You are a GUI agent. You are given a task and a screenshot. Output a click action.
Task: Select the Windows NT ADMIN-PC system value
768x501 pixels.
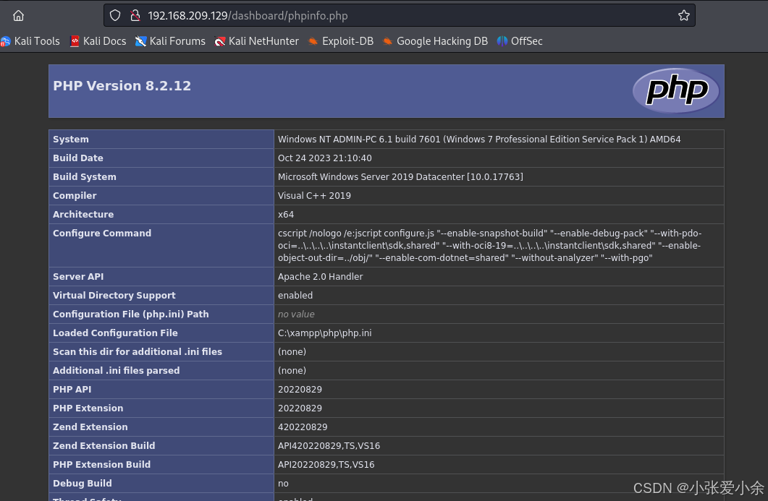pos(479,139)
